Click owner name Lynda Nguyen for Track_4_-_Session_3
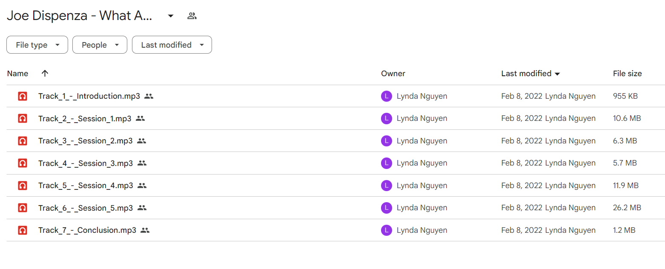 [422, 163]
